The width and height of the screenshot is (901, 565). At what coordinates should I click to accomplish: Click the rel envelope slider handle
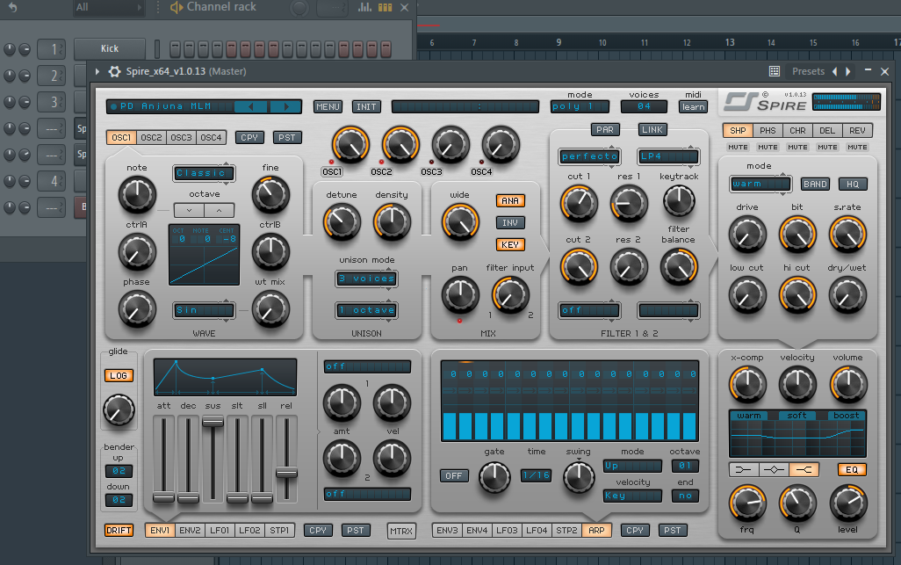click(x=287, y=473)
